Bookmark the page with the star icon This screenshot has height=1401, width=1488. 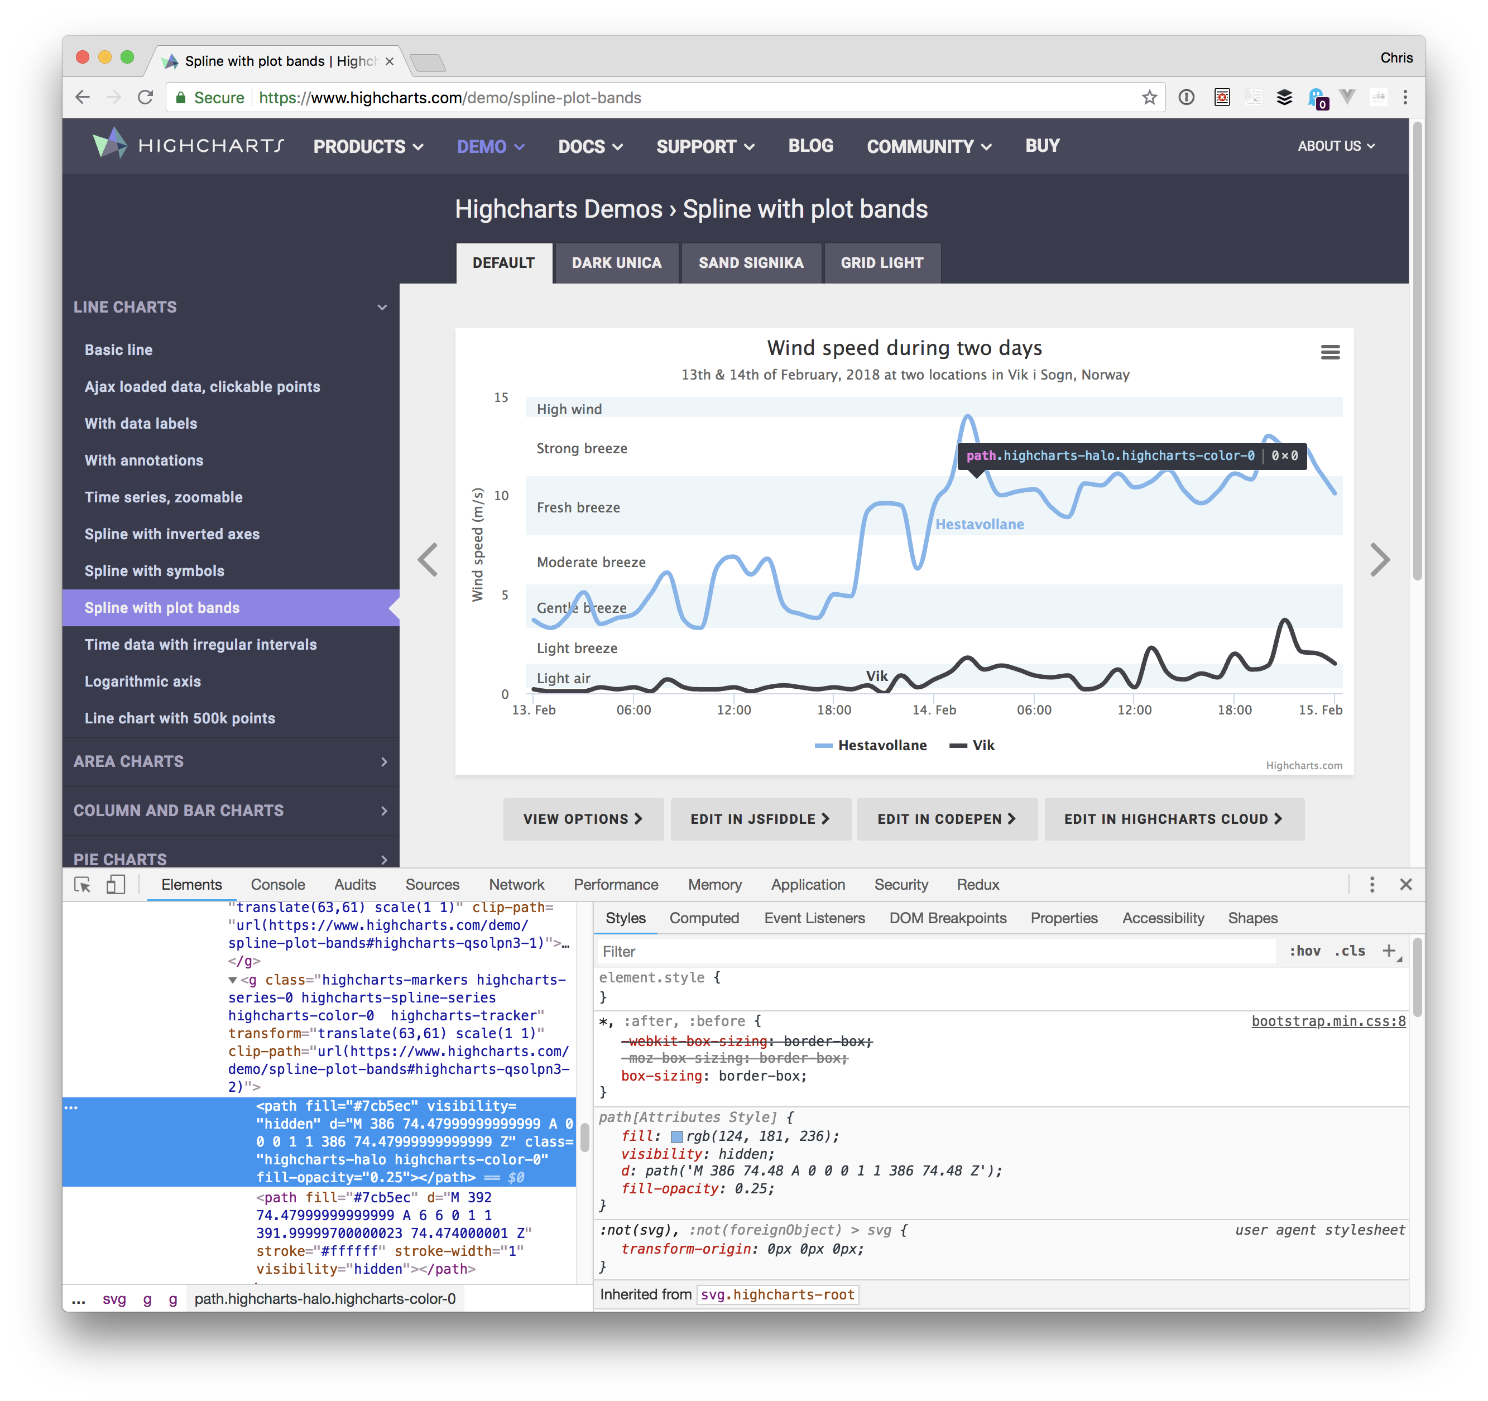pyautogui.click(x=1149, y=97)
